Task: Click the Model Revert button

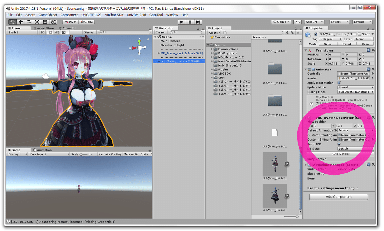Action: click(347, 44)
